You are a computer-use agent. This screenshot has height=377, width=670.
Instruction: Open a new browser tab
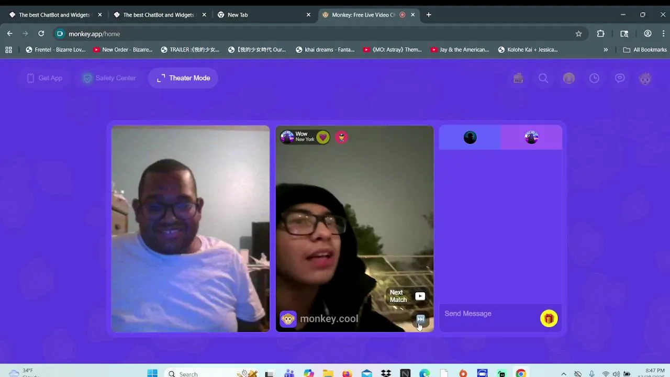point(429,15)
